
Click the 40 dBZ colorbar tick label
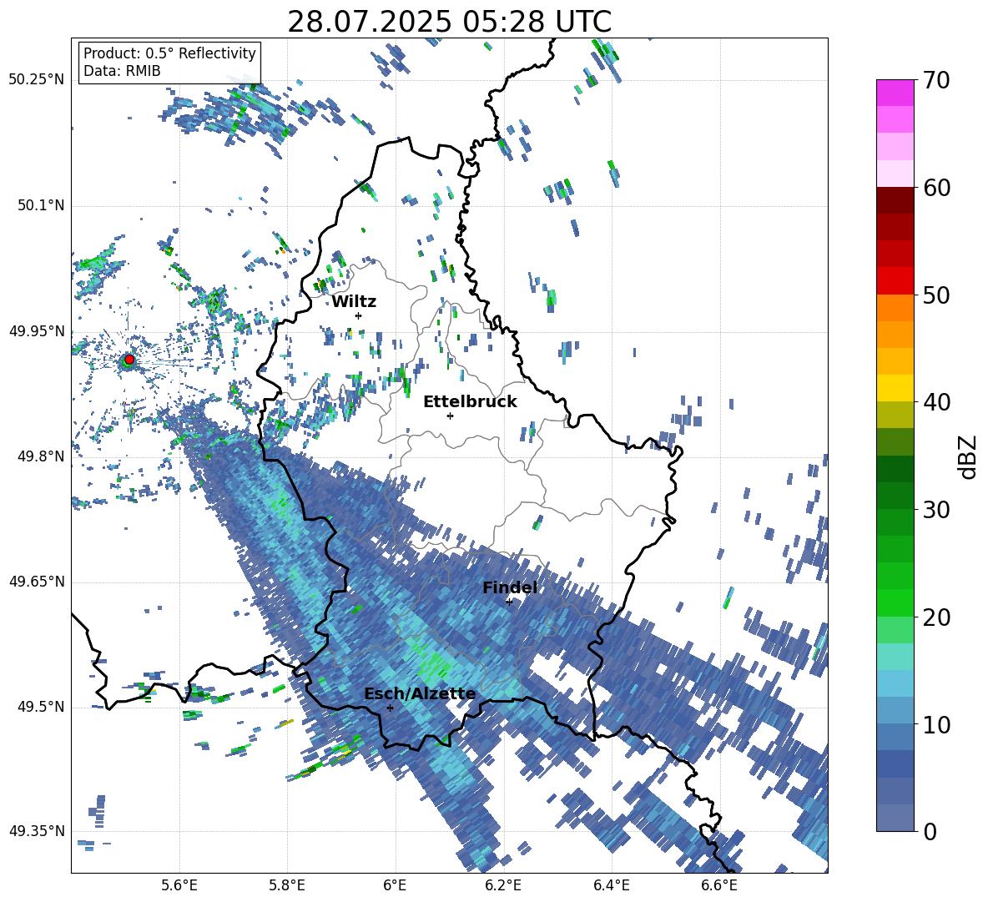coord(936,402)
